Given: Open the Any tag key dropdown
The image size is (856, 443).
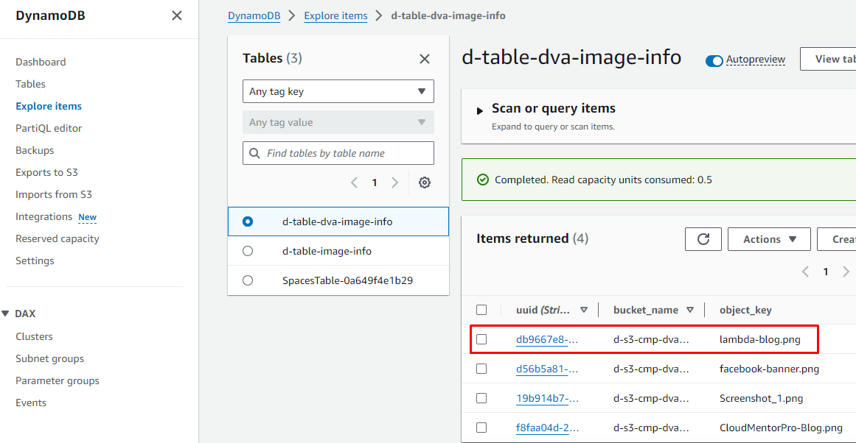Looking at the screenshot, I should [338, 91].
